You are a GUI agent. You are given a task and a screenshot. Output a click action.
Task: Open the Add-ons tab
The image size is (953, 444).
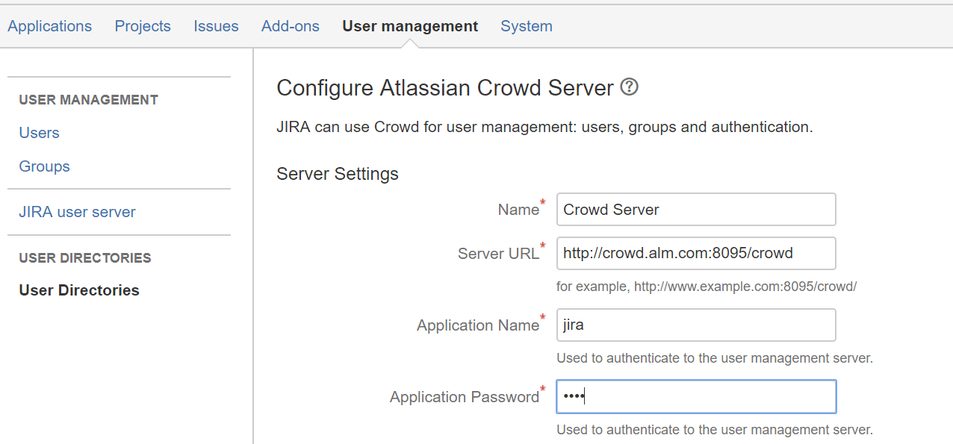tap(291, 26)
